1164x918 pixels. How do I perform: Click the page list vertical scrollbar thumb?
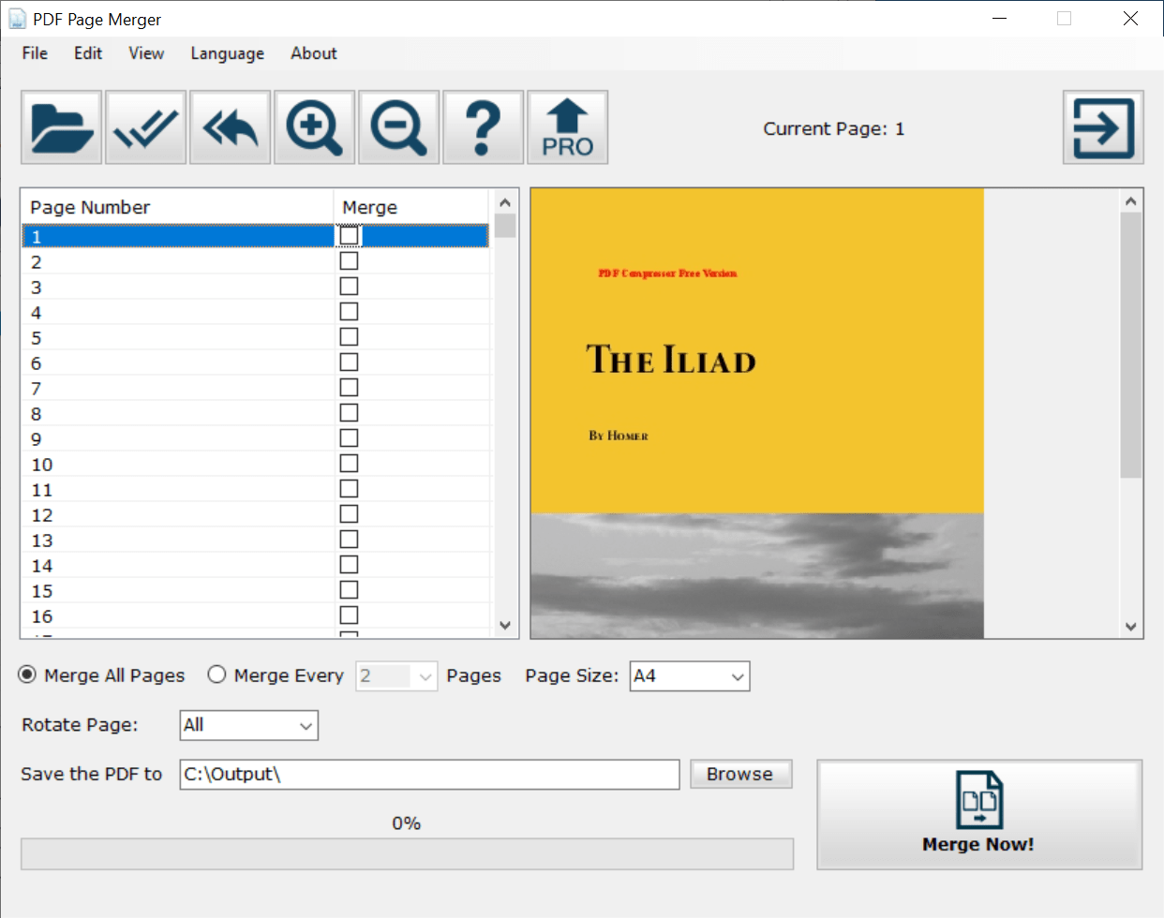pos(505,226)
